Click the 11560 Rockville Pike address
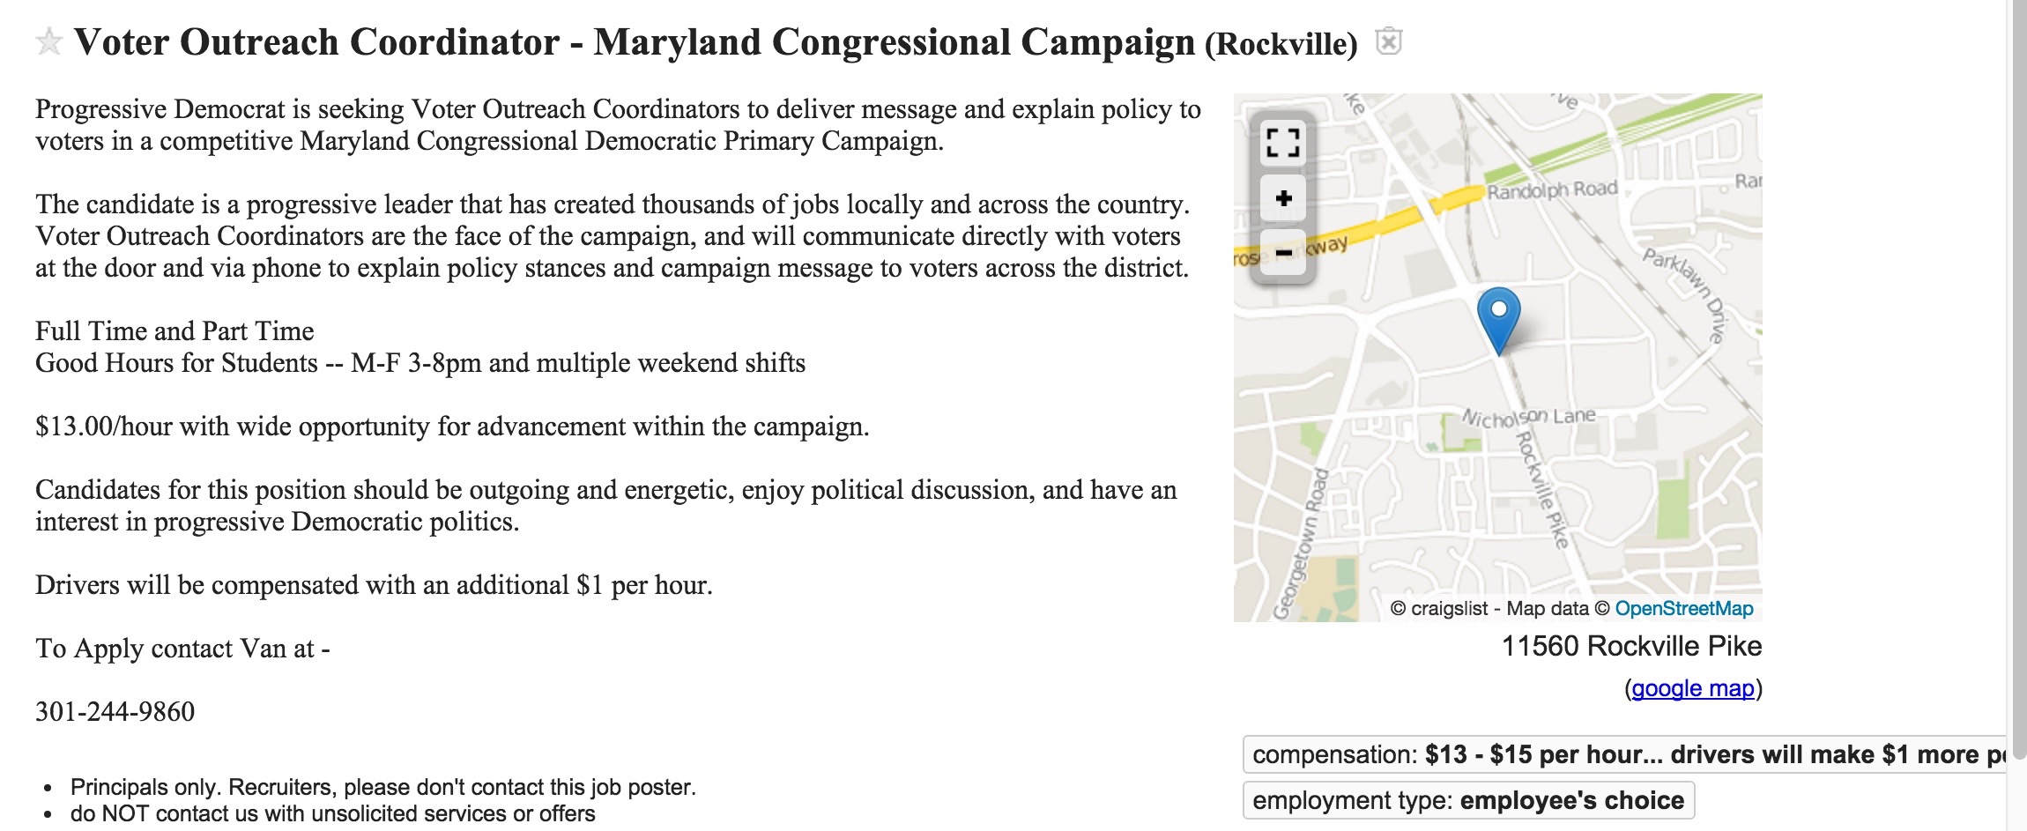Viewport: 2027px width, 831px height. (1631, 646)
